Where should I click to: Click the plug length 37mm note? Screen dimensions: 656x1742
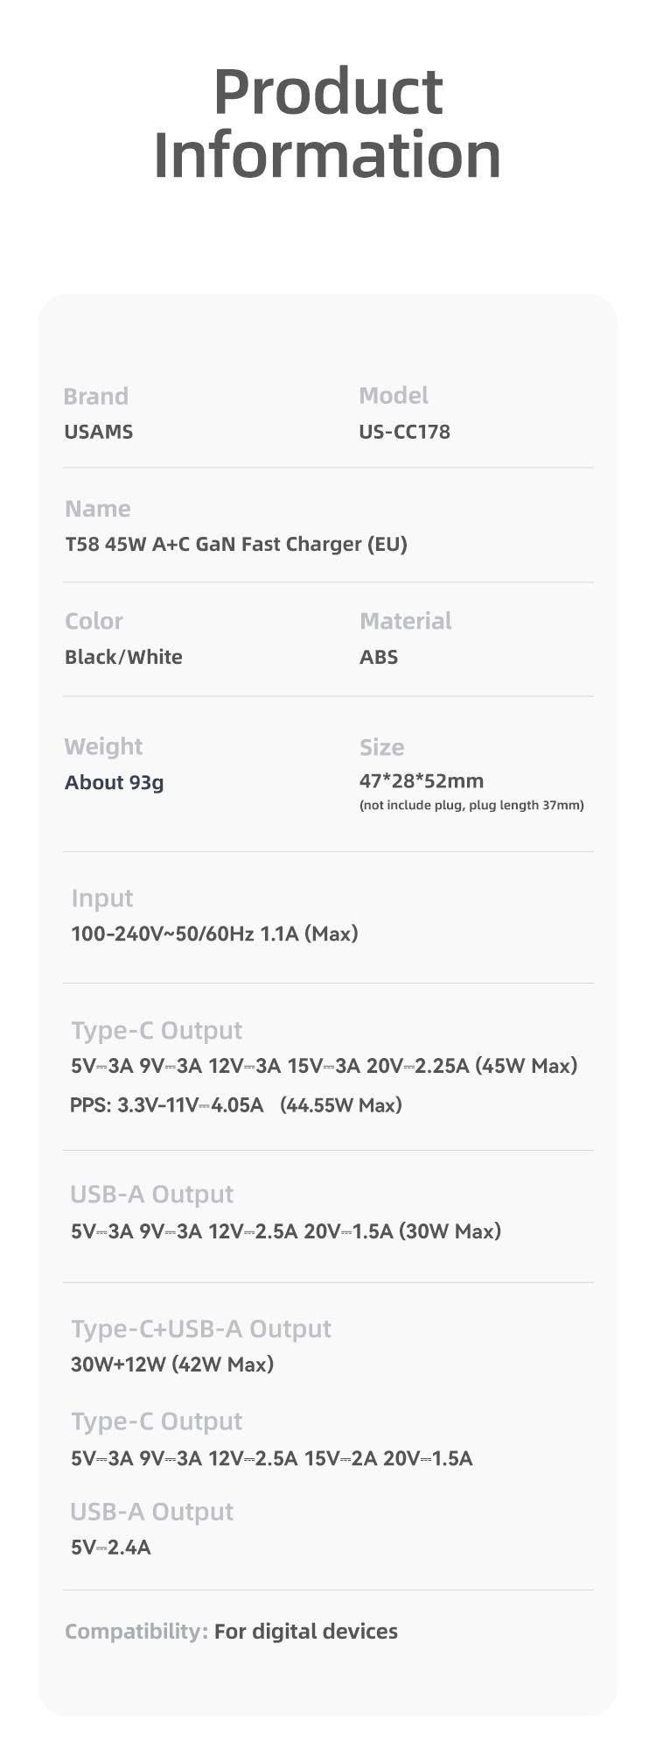(x=471, y=805)
